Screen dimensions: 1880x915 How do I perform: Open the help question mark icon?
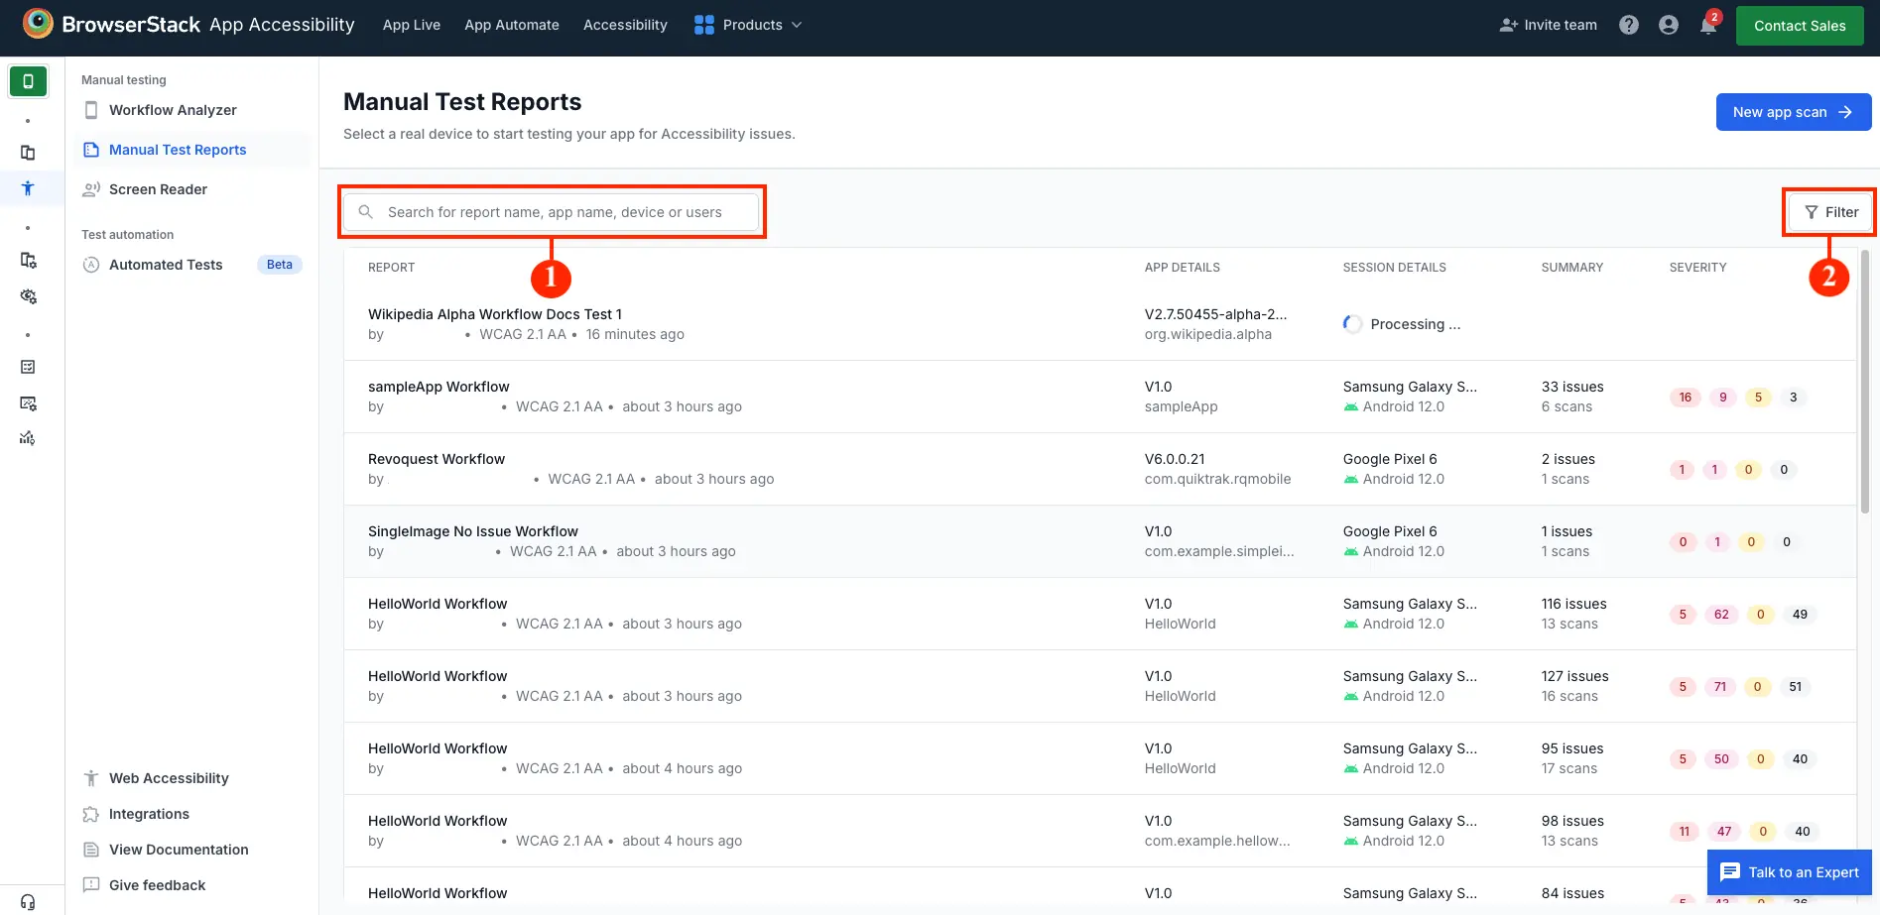[1629, 25]
